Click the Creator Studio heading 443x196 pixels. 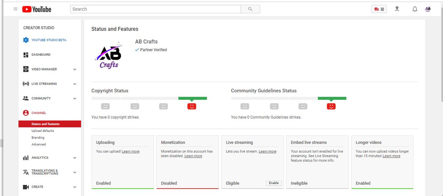click(39, 28)
